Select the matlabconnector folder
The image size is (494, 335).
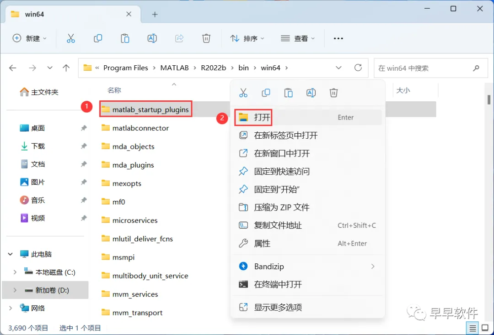[140, 128]
